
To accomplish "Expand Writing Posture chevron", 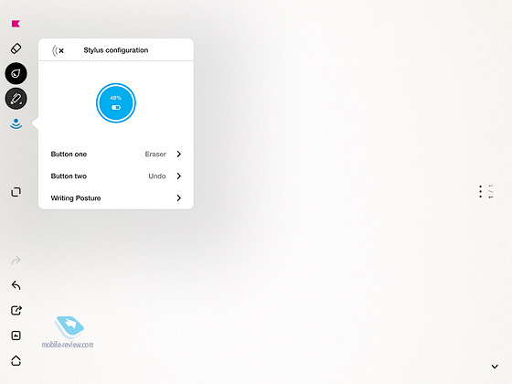I will tap(178, 197).
